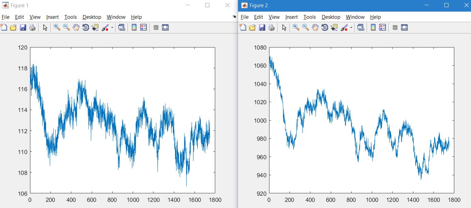Click Save Figure icon in Figure 1 toolbar
The height and width of the screenshot is (208, 471).
pos(23,28)
